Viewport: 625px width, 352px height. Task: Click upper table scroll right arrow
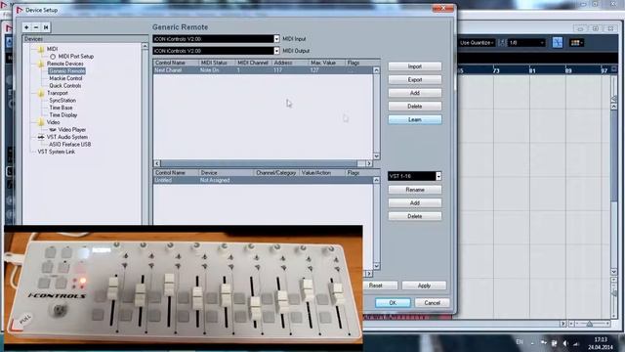[x=369, y=163]
